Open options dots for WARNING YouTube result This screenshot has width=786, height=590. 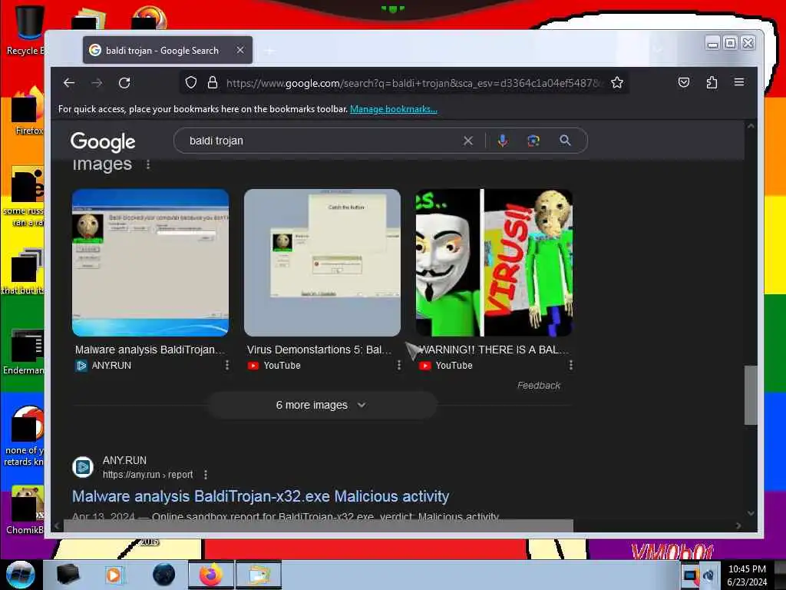[x=571, y=365]
